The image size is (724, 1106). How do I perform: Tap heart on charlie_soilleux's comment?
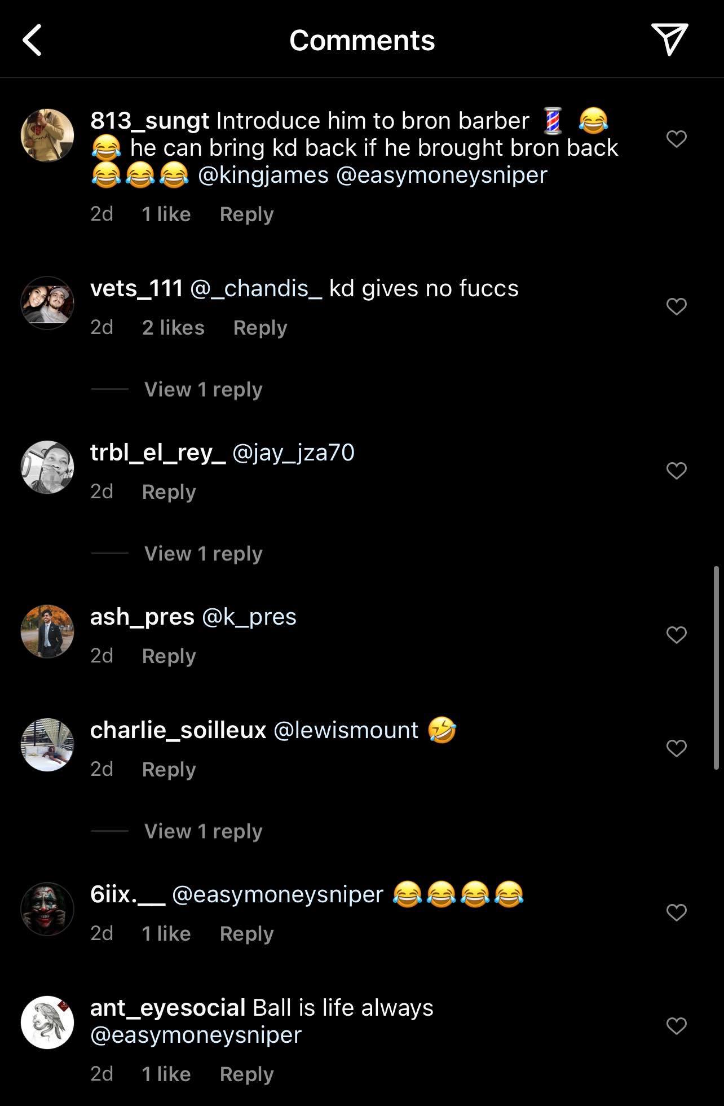(x=676, y=748)
